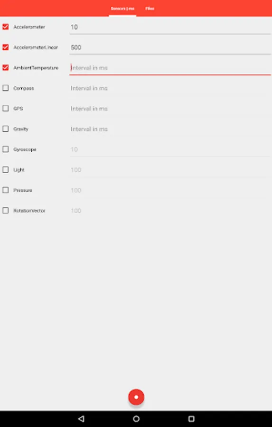272x427 pixels.
Task: Tap the Android back navigation icon
Action: pos(81,418)
